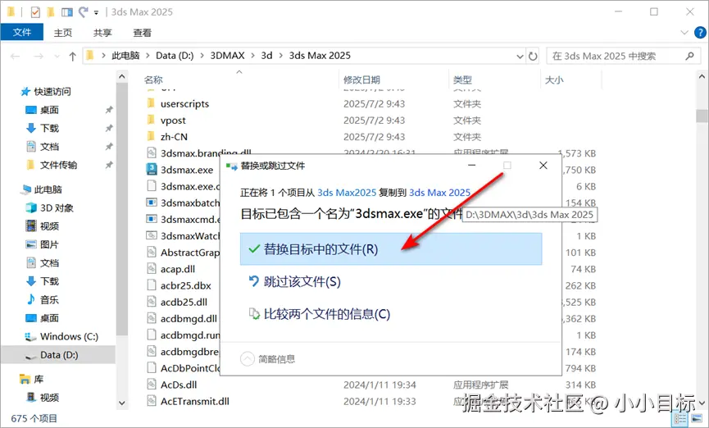
Task: Go up one folder level arrow
Action: 72,56
